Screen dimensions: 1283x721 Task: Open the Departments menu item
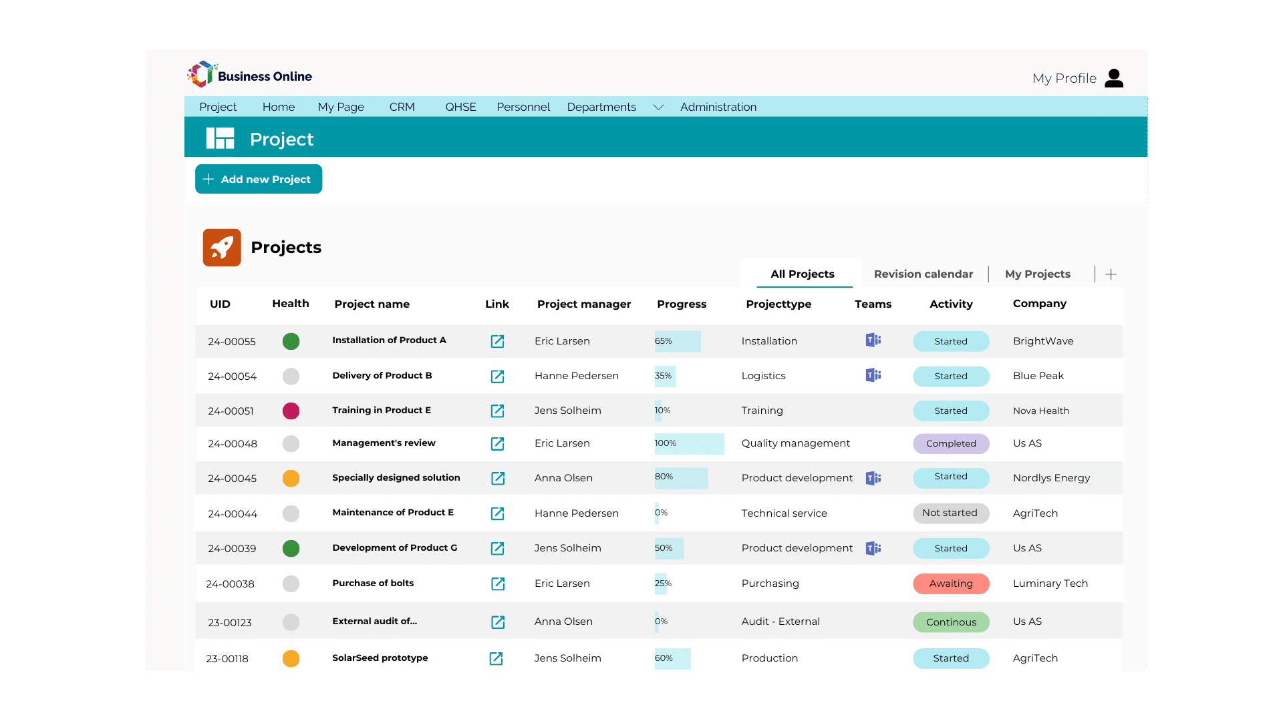601,107
